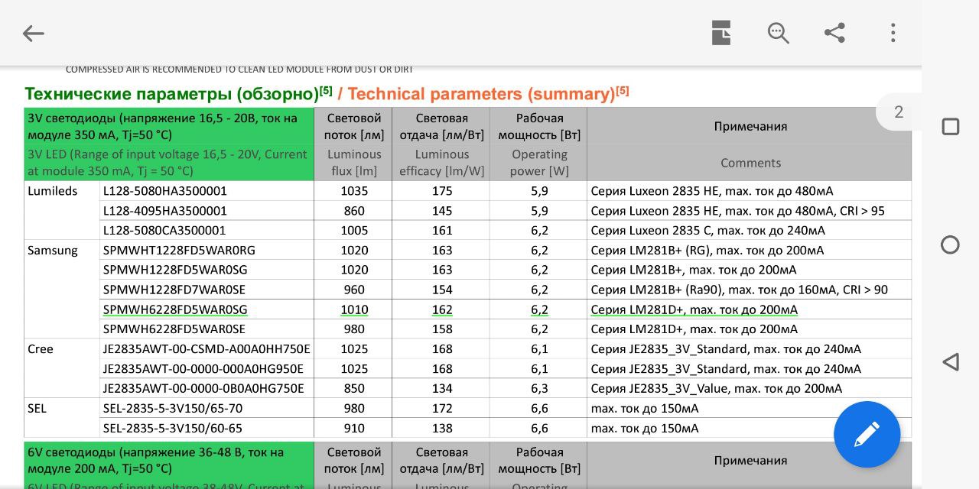Select the 'SEL' manufacturer cell
Viewport: 979px width, 489px height.
(37, 409)
